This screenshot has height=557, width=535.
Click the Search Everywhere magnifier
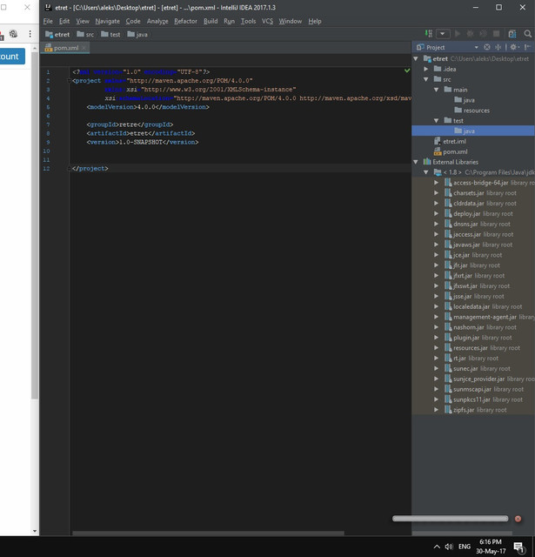527,34
